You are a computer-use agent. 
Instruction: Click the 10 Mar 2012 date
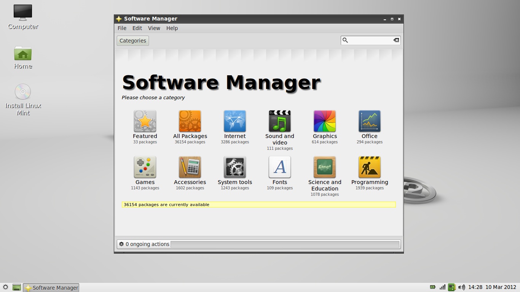[501, 287]
